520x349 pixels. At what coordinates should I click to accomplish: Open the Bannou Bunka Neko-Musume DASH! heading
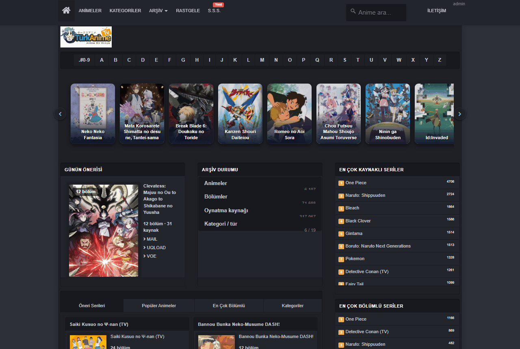(x=239, y=324)
